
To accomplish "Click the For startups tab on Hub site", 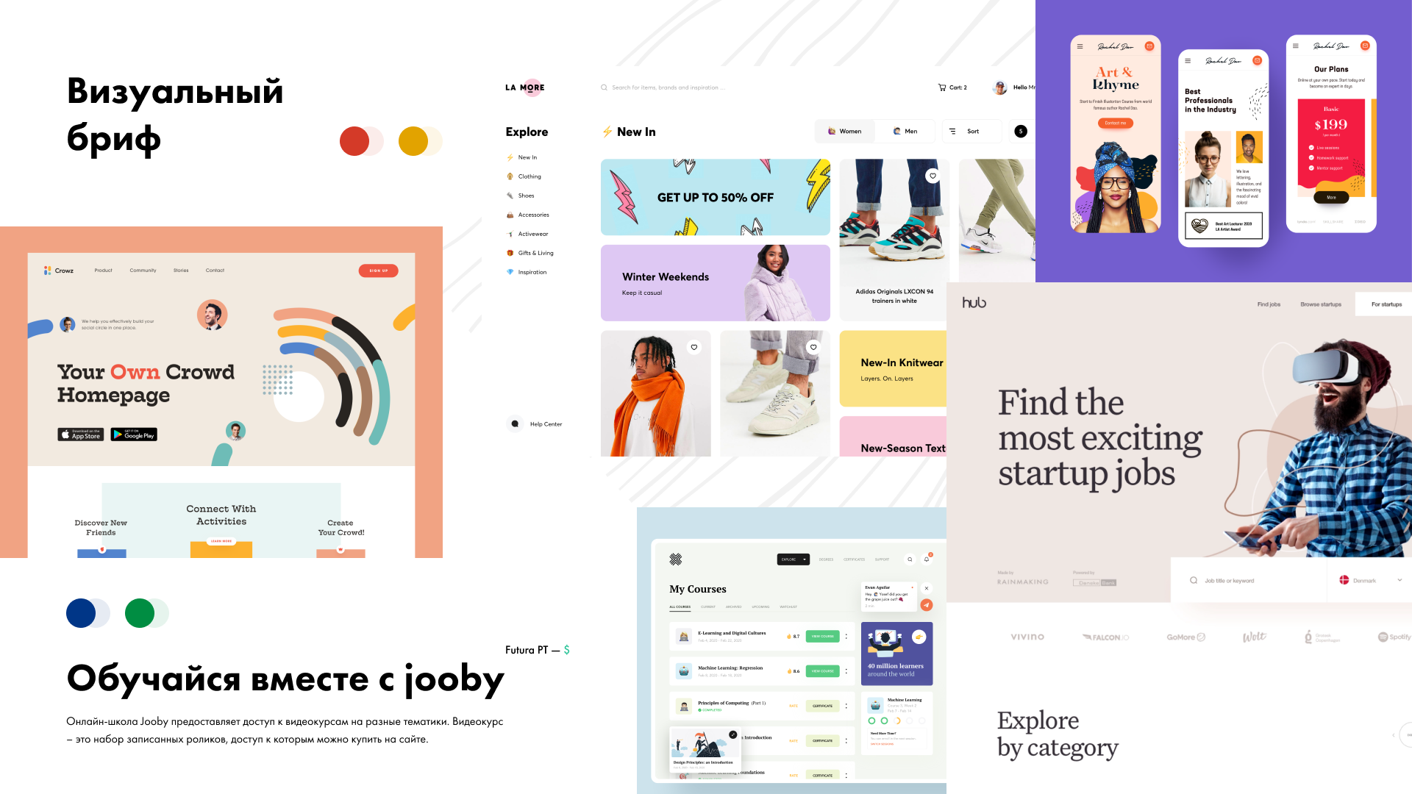I will (x=1387, y=305).
